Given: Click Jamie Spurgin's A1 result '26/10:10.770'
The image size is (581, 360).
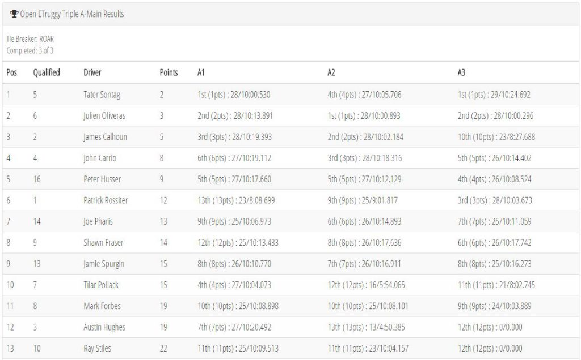Looking at the screenshot, I should pyautogui.click(x=251, y=264).
